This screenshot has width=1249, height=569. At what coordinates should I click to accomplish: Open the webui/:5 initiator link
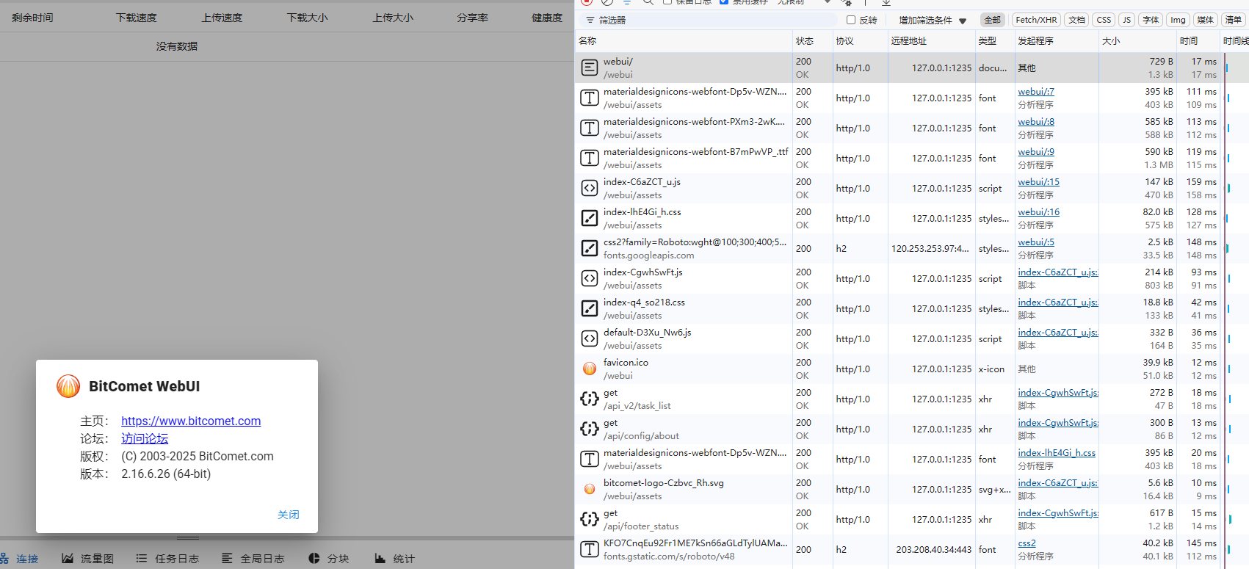point(1036,242)
